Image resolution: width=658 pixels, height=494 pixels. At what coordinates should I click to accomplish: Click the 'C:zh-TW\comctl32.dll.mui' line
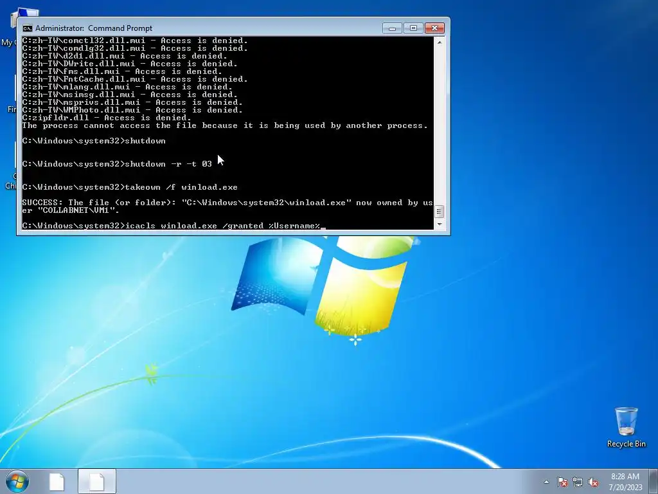pyautogui.click(x=135, y=41)
